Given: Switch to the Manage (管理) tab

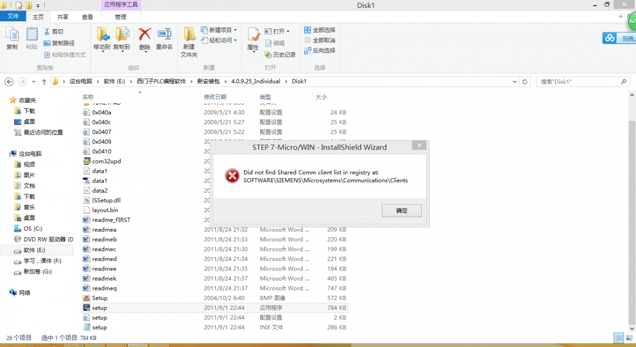Looking at the screenshot, I should [x=121, y=17].
